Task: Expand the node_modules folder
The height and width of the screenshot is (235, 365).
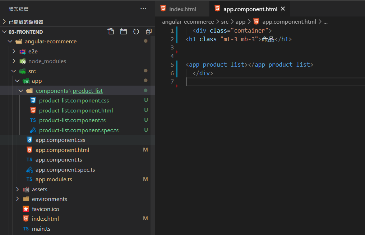Action: tap(14, 61)
